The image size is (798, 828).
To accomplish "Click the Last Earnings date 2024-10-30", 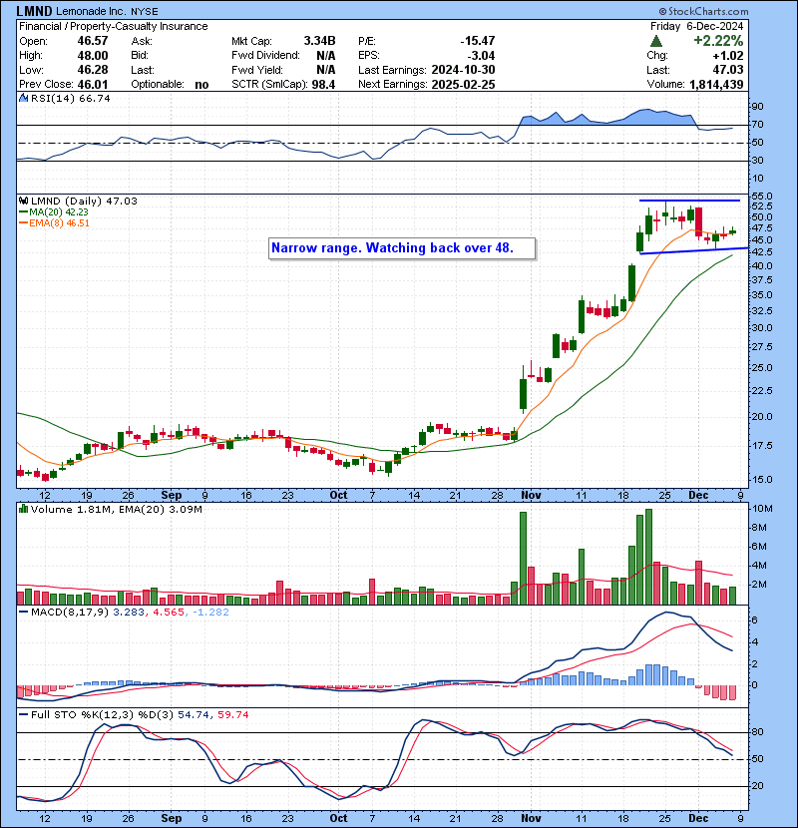I will pyautogui.click(x=463, y=70).
